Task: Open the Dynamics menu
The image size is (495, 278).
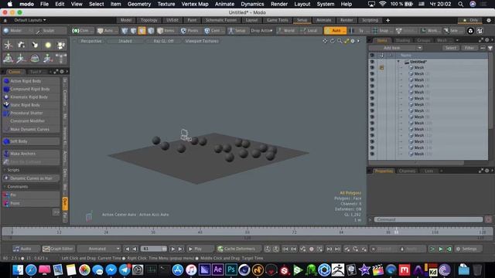Action: coord(252,4)
